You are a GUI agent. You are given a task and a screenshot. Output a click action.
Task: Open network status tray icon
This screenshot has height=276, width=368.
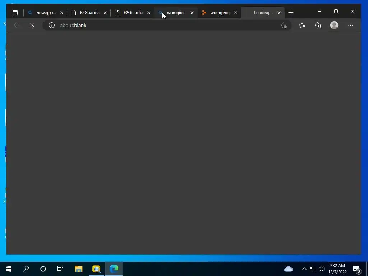(313, 269)
